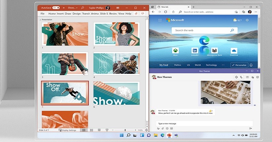Open the Windows Start menu
The height and width of the screenshot is (142, 272).
coord(122,135)
